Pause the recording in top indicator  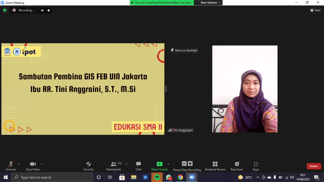click(42, 10)
